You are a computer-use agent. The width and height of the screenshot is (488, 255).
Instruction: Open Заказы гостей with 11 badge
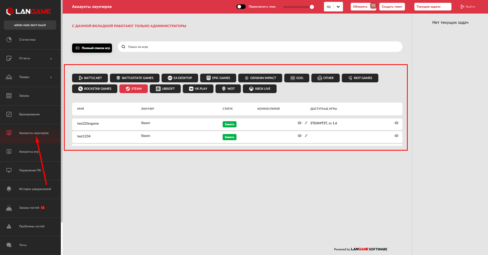(x=30, y=208)
